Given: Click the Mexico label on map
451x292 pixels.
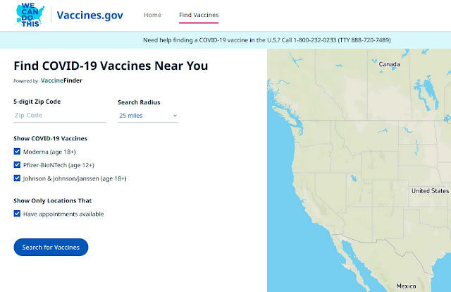Looking at the screenshot, I should pos(406,286).
